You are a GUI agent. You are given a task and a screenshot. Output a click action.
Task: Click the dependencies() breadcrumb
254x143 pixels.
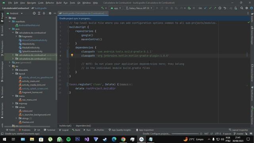(x=83, y=126)
